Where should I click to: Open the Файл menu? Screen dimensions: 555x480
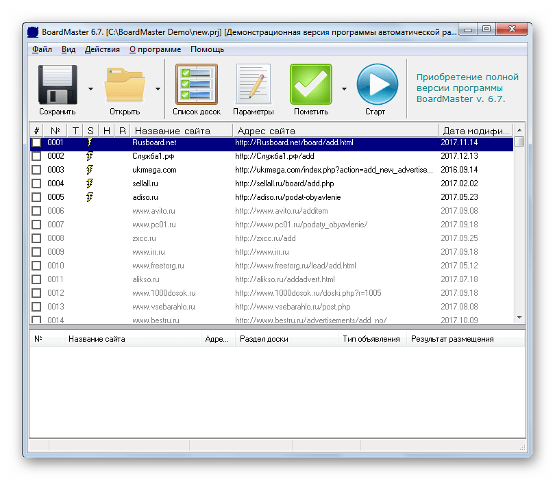pos(42,49)
